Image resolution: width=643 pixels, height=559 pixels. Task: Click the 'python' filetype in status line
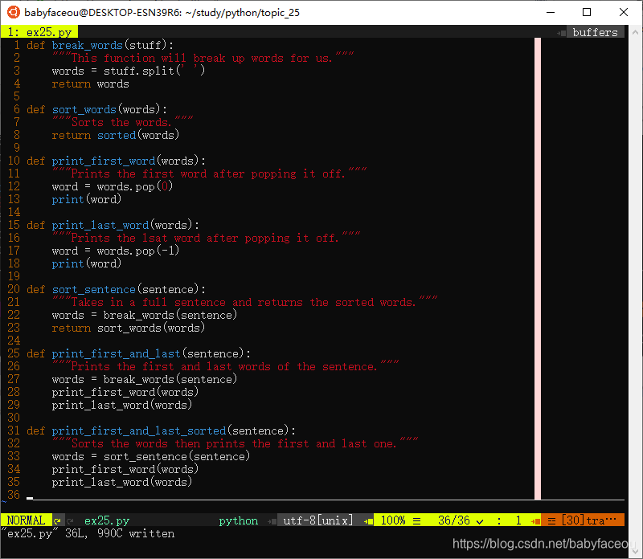(x=238, y=520)
